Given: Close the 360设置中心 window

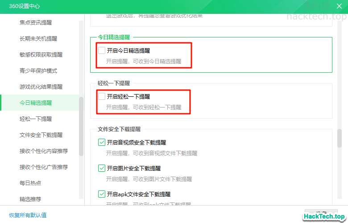Looking at the screenshot, I should (339, 6).
